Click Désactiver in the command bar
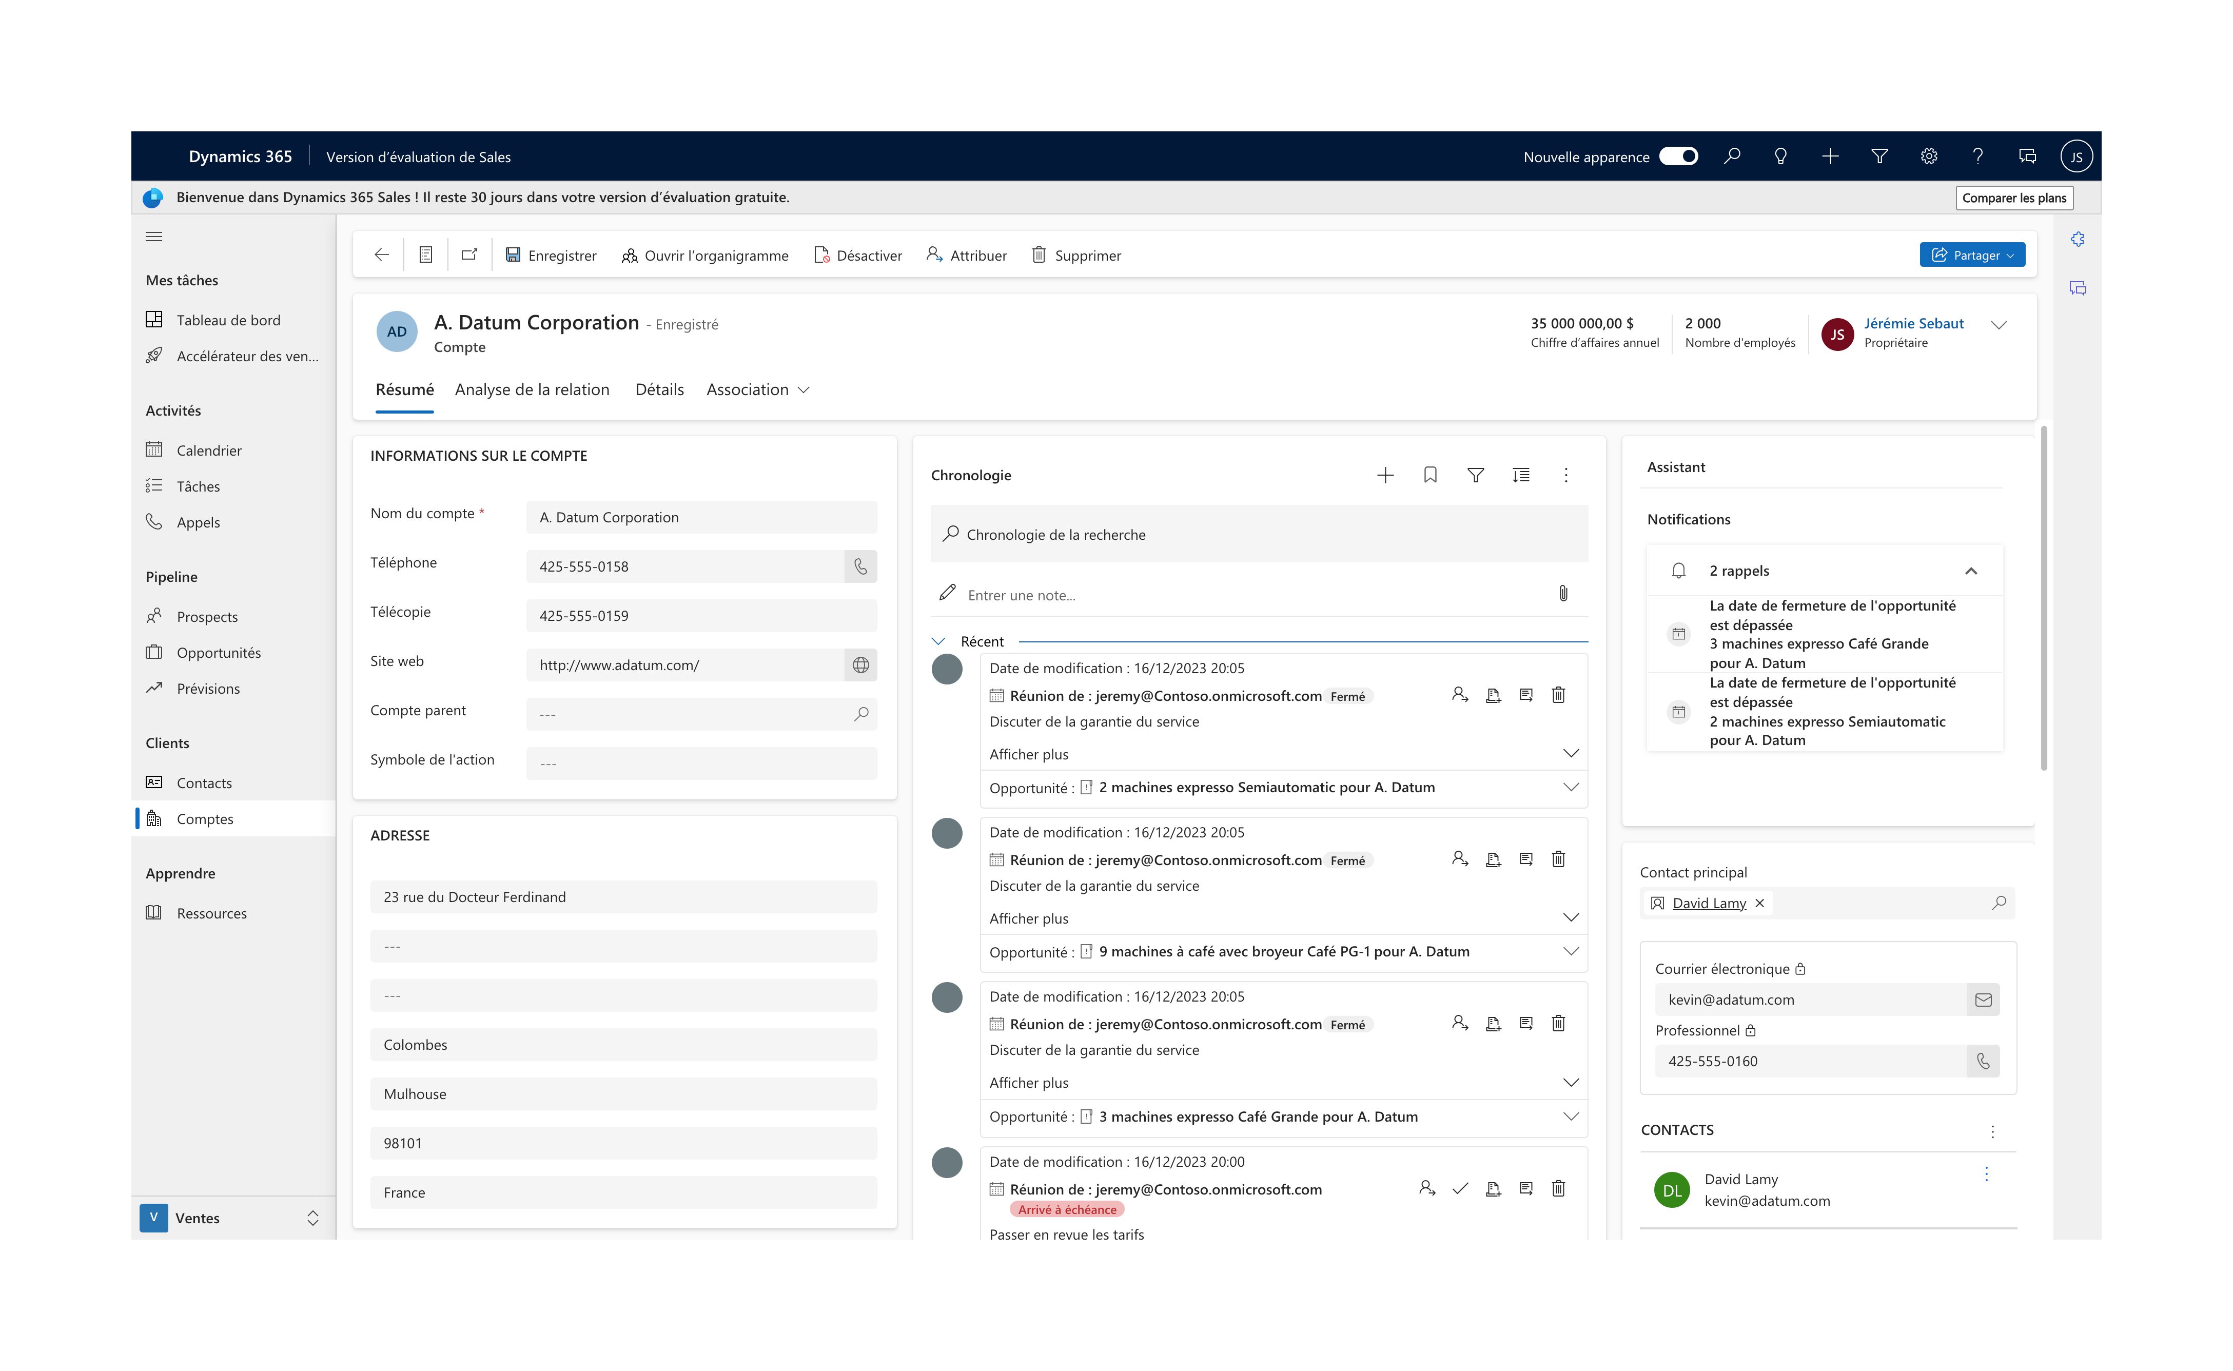Image resolution: width=2233 pixels, height=1371 pixels. (858, 256)
